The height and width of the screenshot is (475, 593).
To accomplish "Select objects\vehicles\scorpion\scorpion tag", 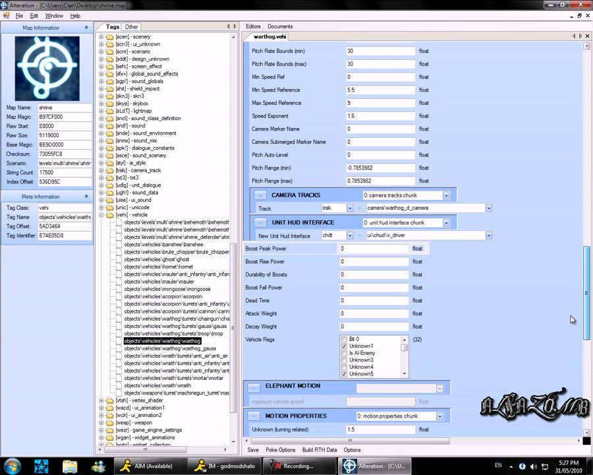I will click(163, 297).
